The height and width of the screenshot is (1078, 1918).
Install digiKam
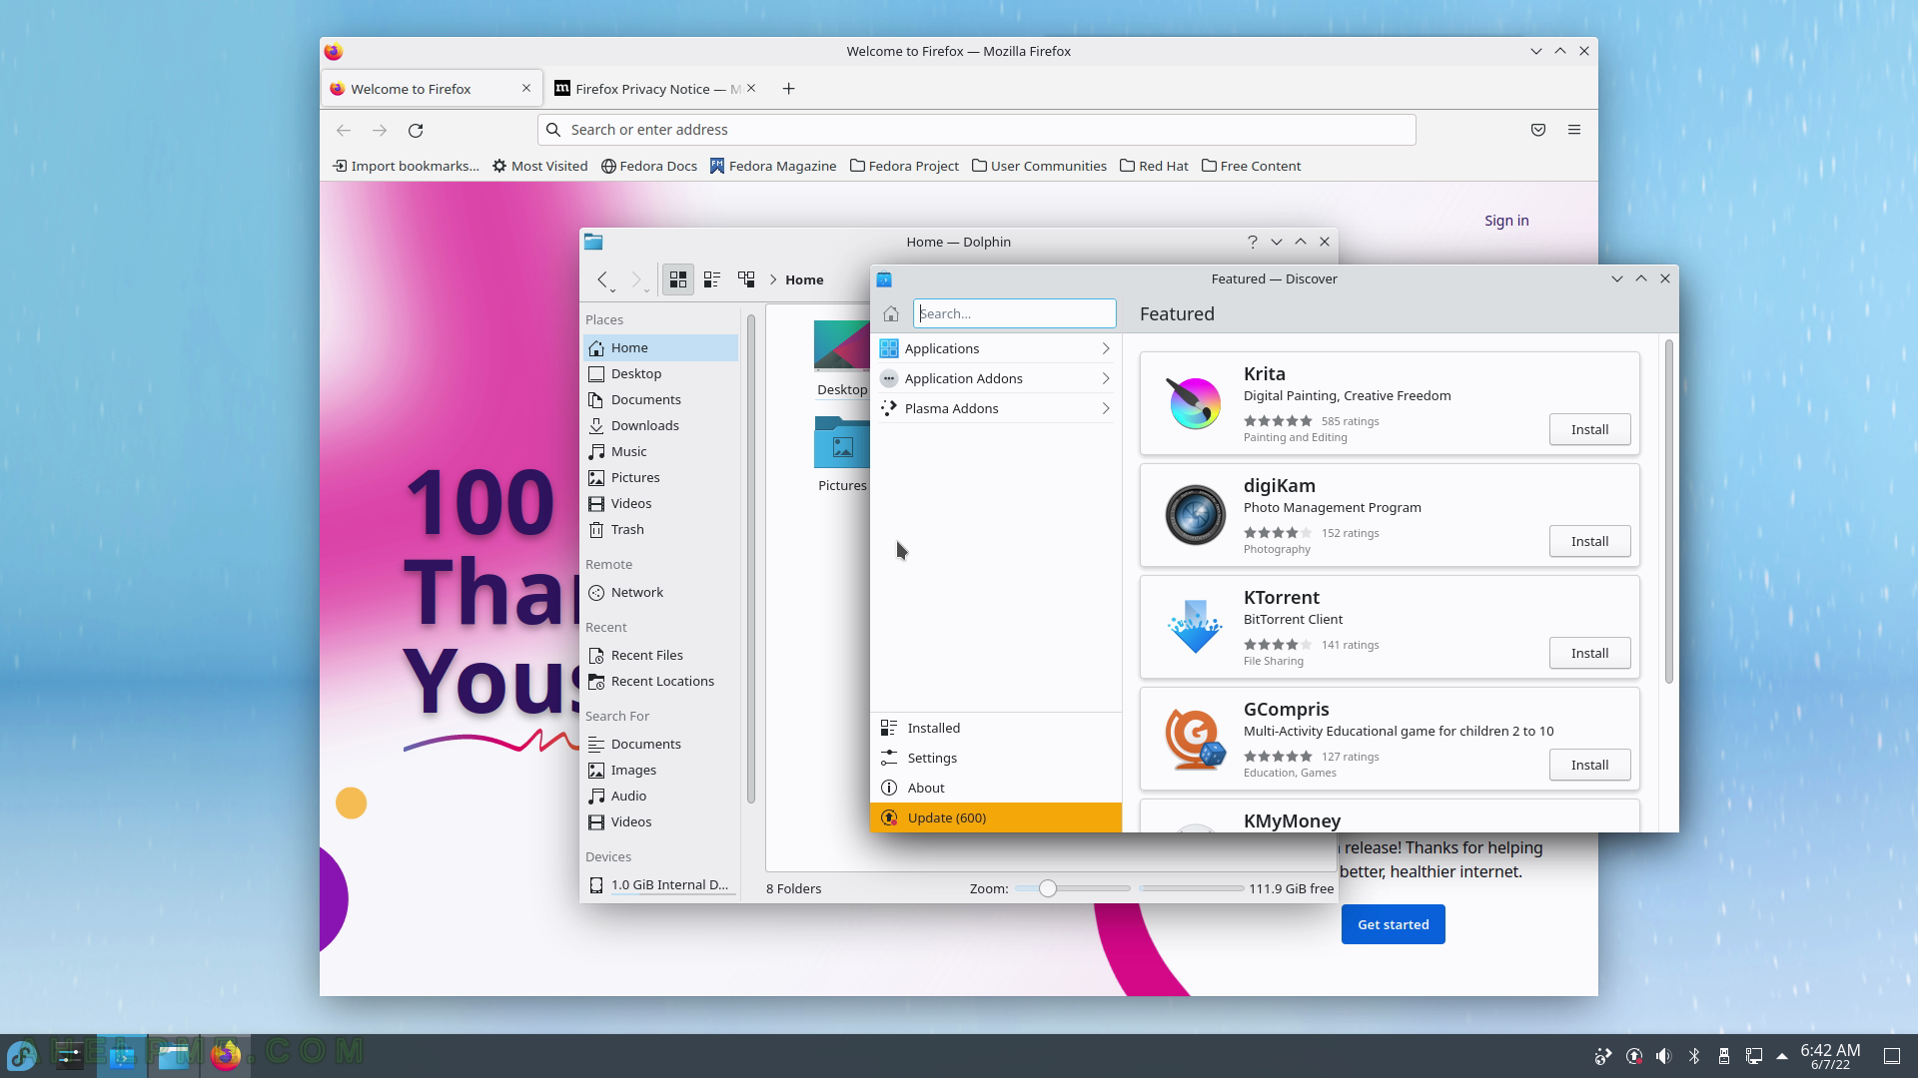coord(1589,541)
